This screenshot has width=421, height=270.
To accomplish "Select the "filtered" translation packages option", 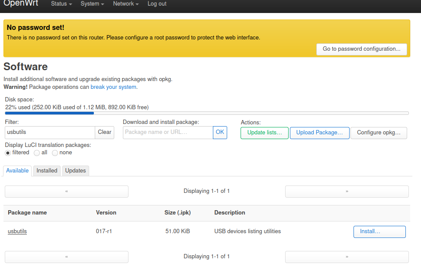I will (x=7, y=153).
